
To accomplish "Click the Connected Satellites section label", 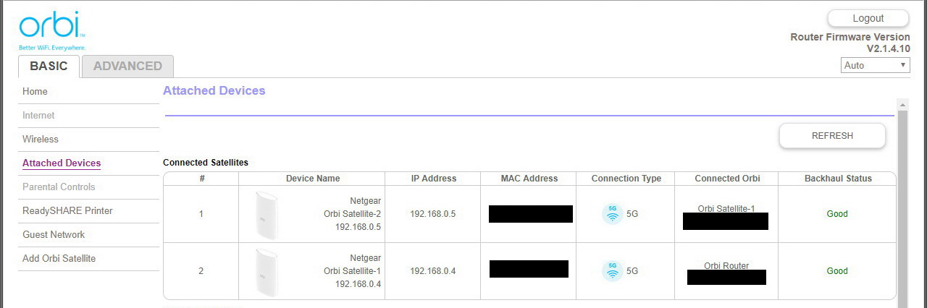I will click(x=206, y=163).
